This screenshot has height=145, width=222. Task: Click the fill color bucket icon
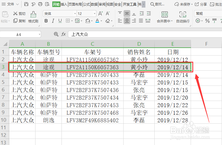(88, 21)
